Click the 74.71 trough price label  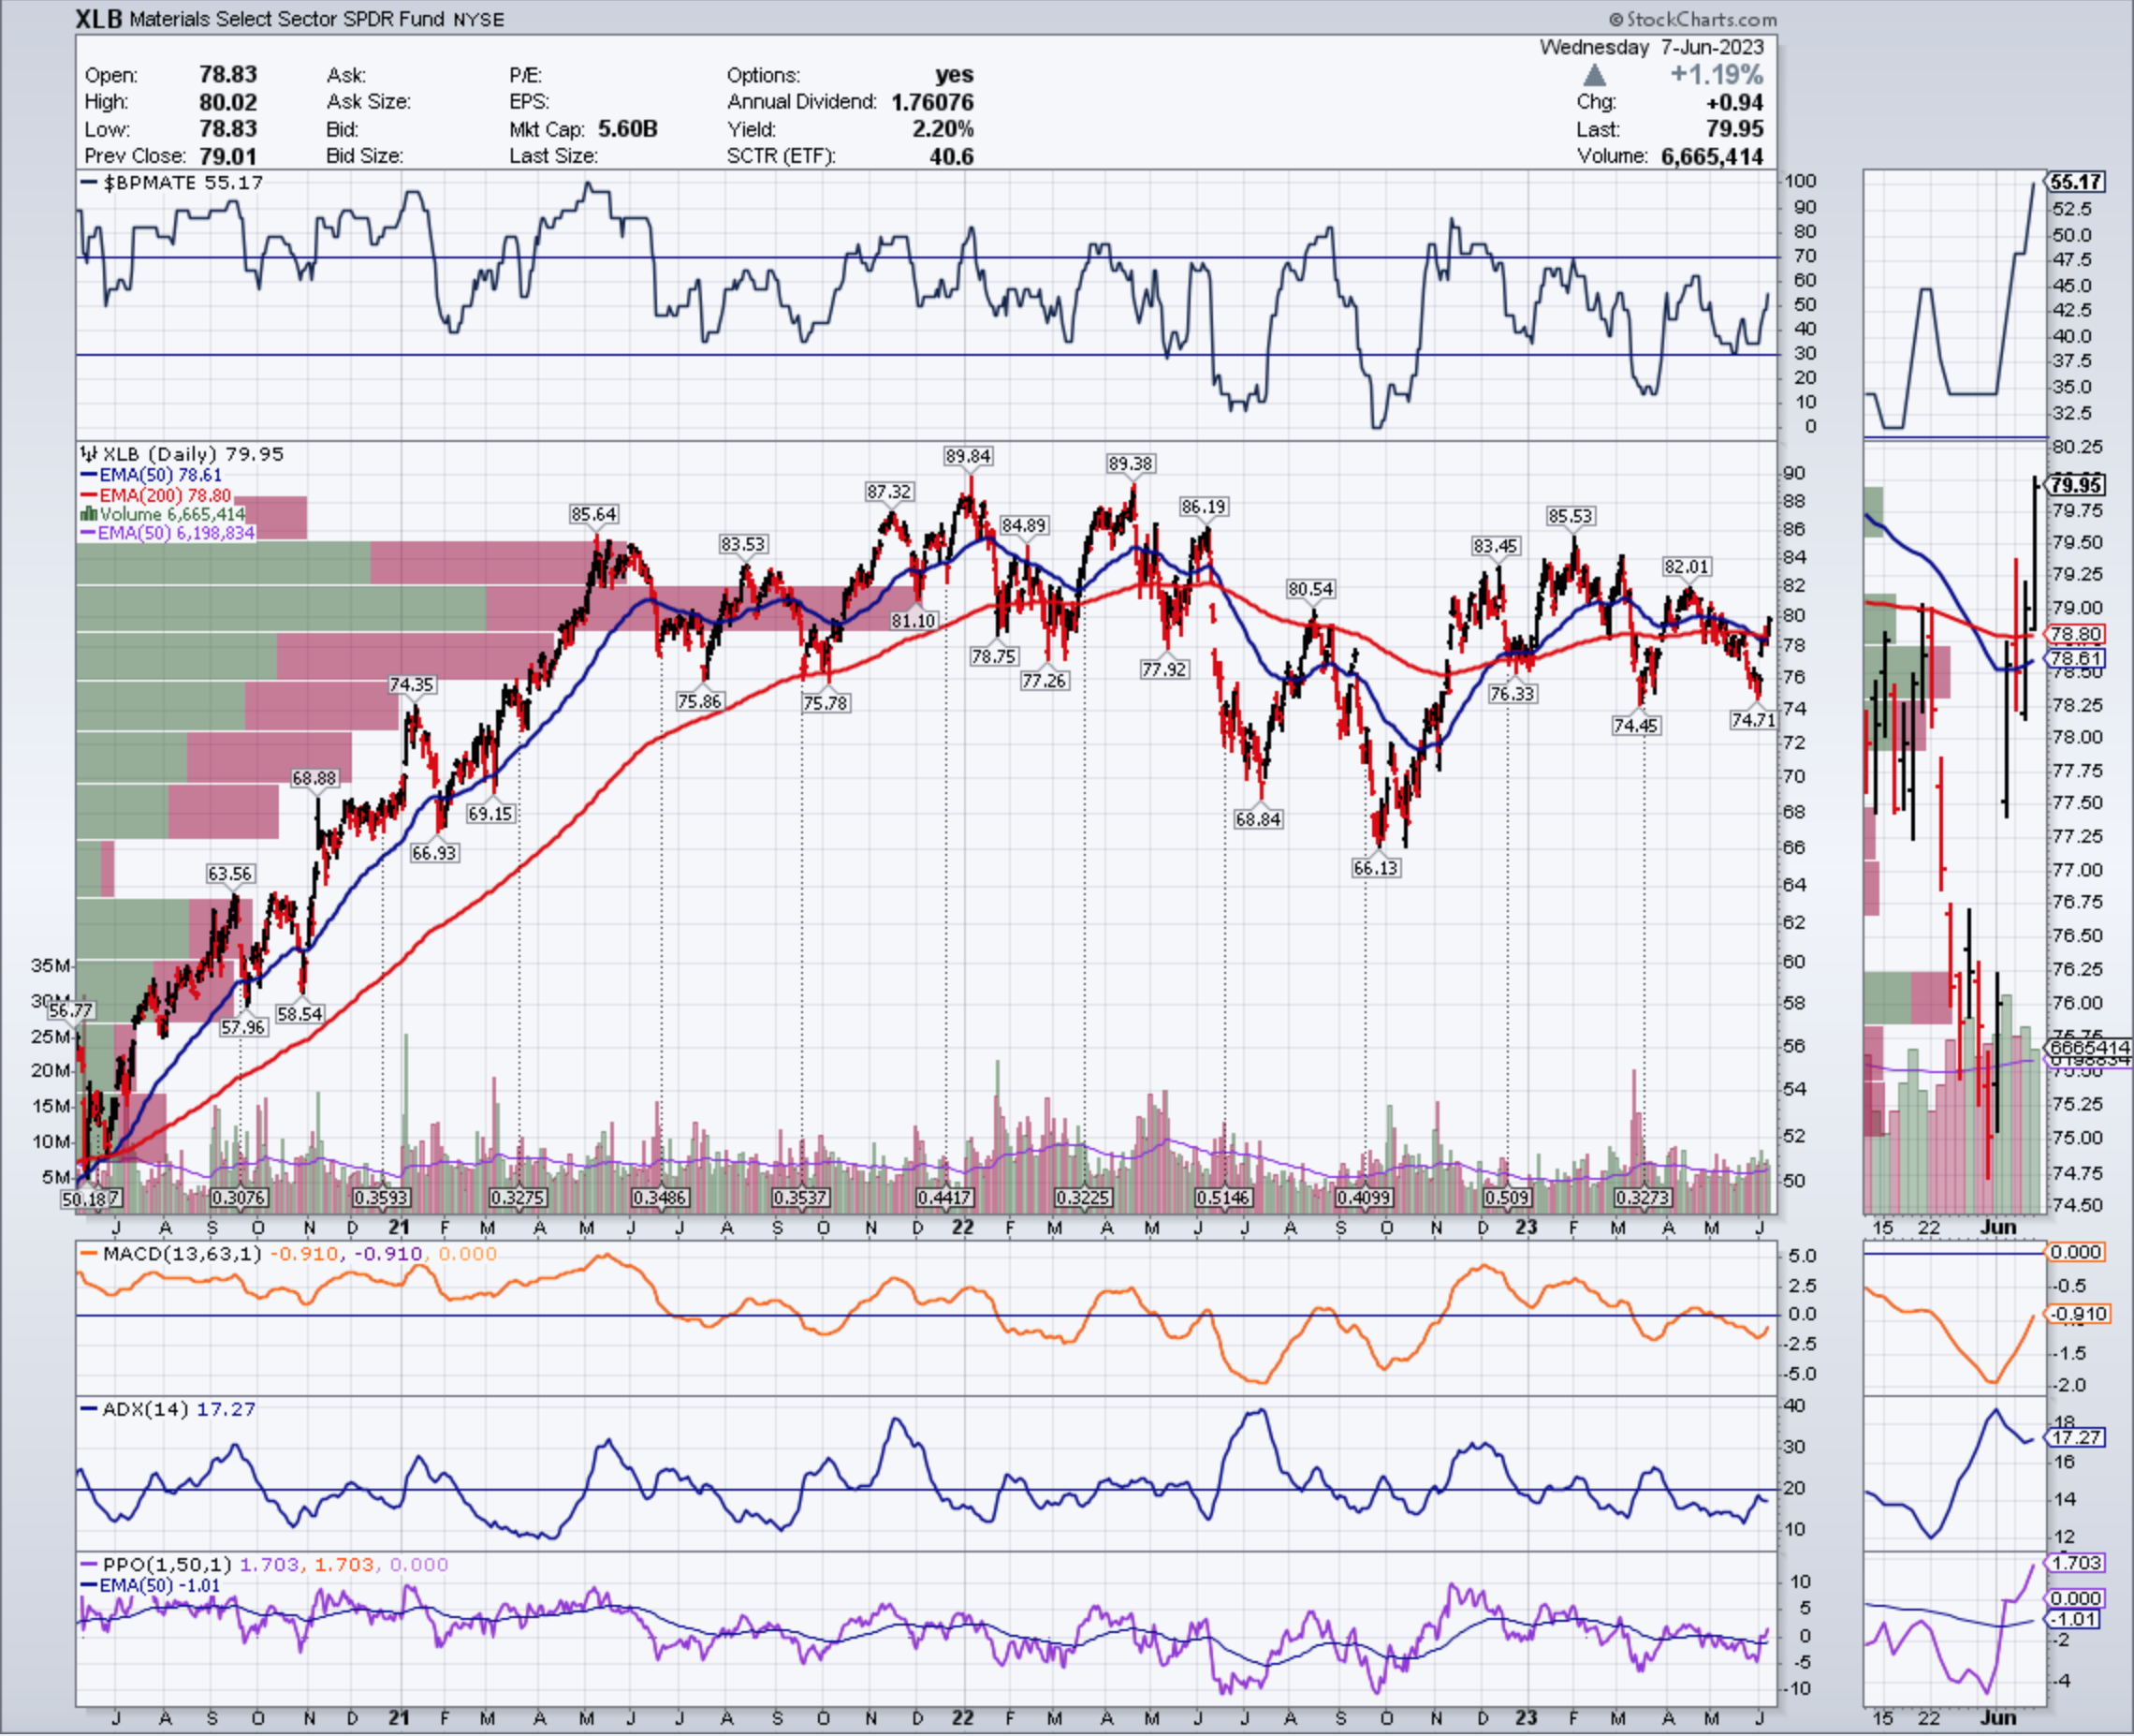tap(1753, 719)
